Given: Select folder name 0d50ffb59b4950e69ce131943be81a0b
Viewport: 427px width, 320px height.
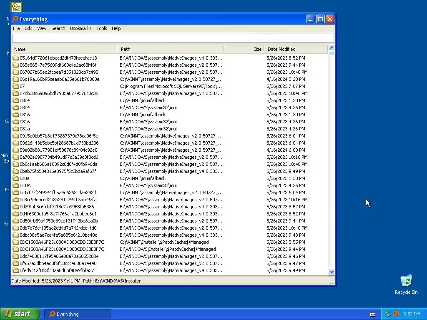Looking at the screenshot, I should (x=58, y=221).
